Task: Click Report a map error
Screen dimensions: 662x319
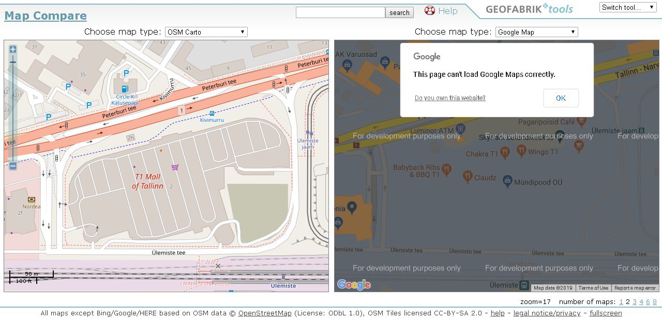Action: [636, 288]
